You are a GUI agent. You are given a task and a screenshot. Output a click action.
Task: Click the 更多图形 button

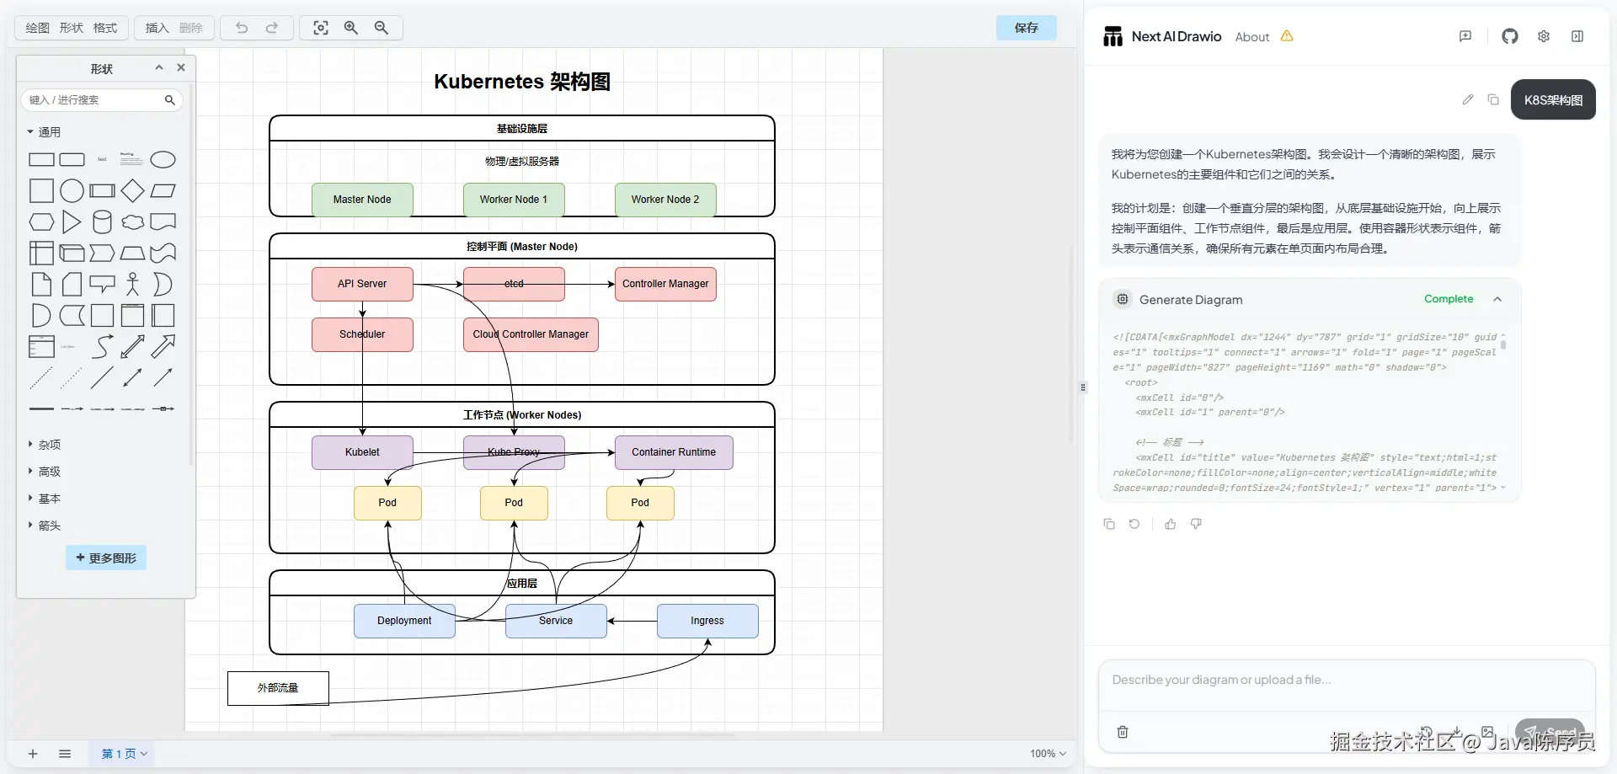tap(106, 558)
